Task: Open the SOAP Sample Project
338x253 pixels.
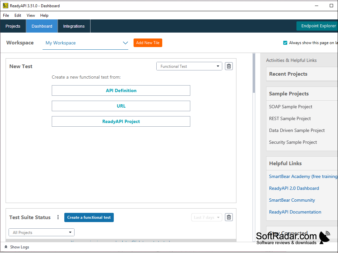Action: click(x=291, y=107)
